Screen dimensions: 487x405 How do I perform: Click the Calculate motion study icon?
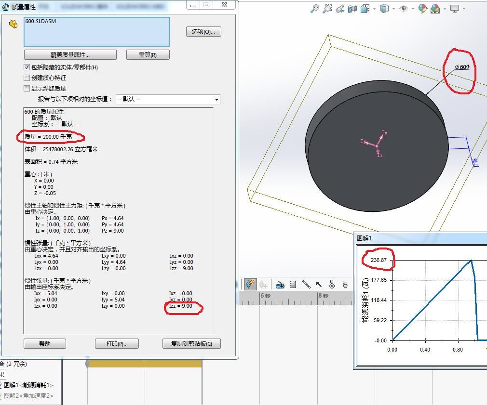click(250, 284)
